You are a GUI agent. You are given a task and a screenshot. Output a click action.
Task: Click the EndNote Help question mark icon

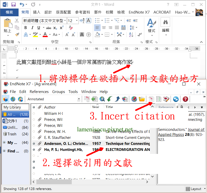pyautogui.click(x=185, y=99)
